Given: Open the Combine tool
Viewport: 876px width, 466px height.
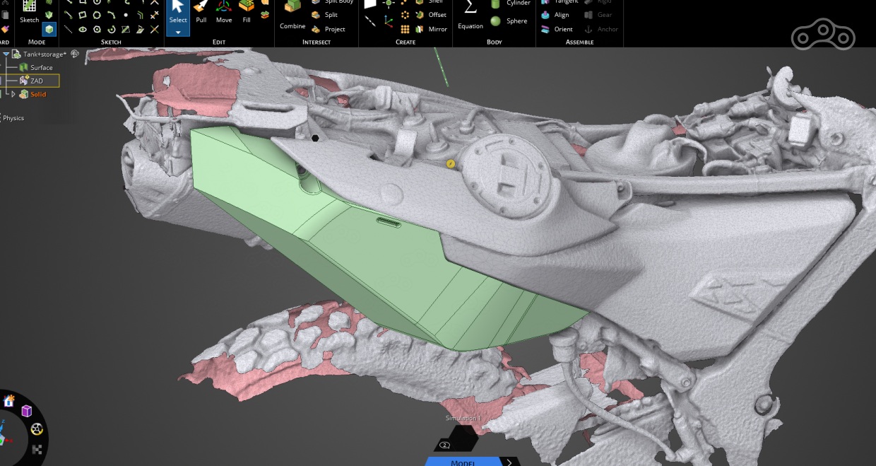Looking at the screenshot, I should (x=292, y=14).
